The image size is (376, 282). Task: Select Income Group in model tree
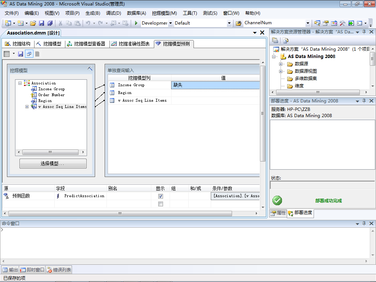(51, 89)
